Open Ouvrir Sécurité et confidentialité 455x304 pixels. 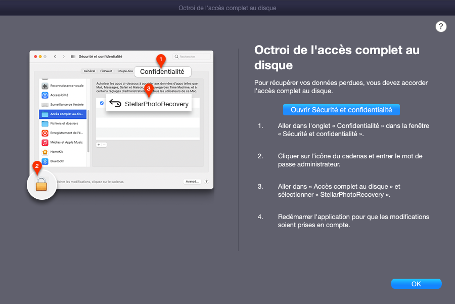tap(341, 110)
